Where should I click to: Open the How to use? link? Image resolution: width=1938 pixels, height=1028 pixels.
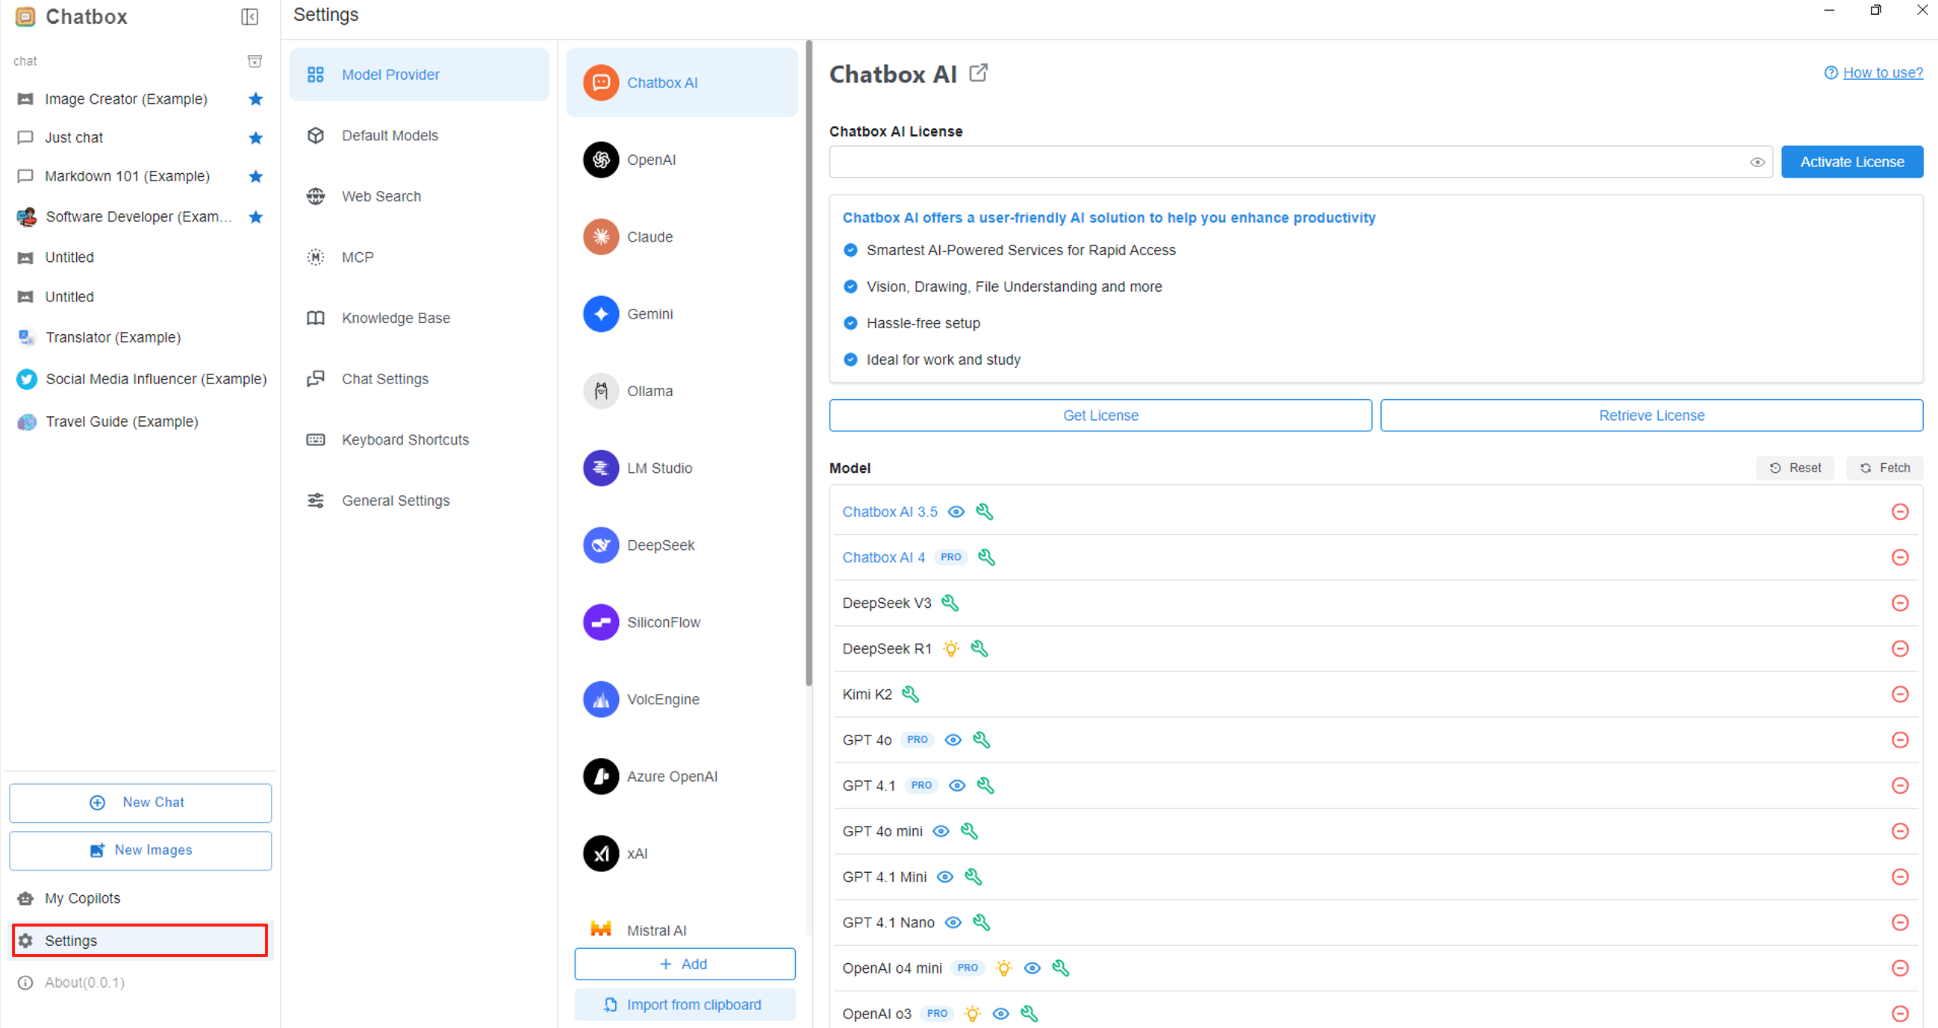[1882, 72]
